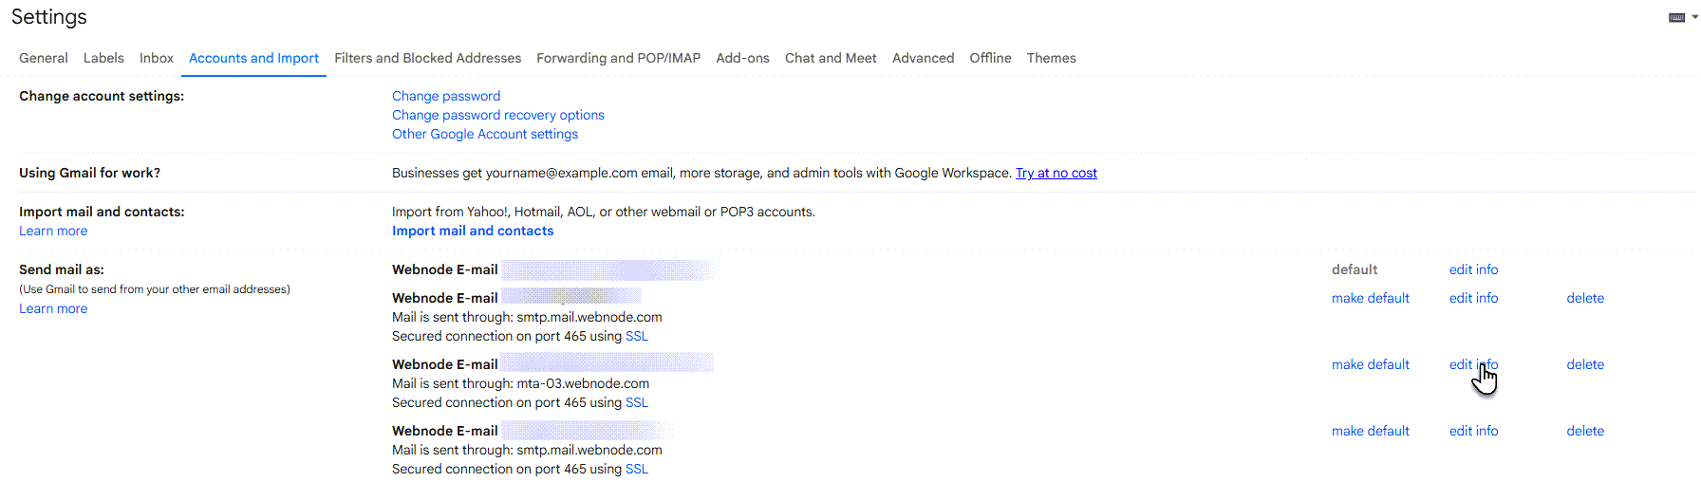Expand the input tools dropdown arrow
Image resolution: width=1701 pixels, height=482 pixels.
click(1694, 17)
